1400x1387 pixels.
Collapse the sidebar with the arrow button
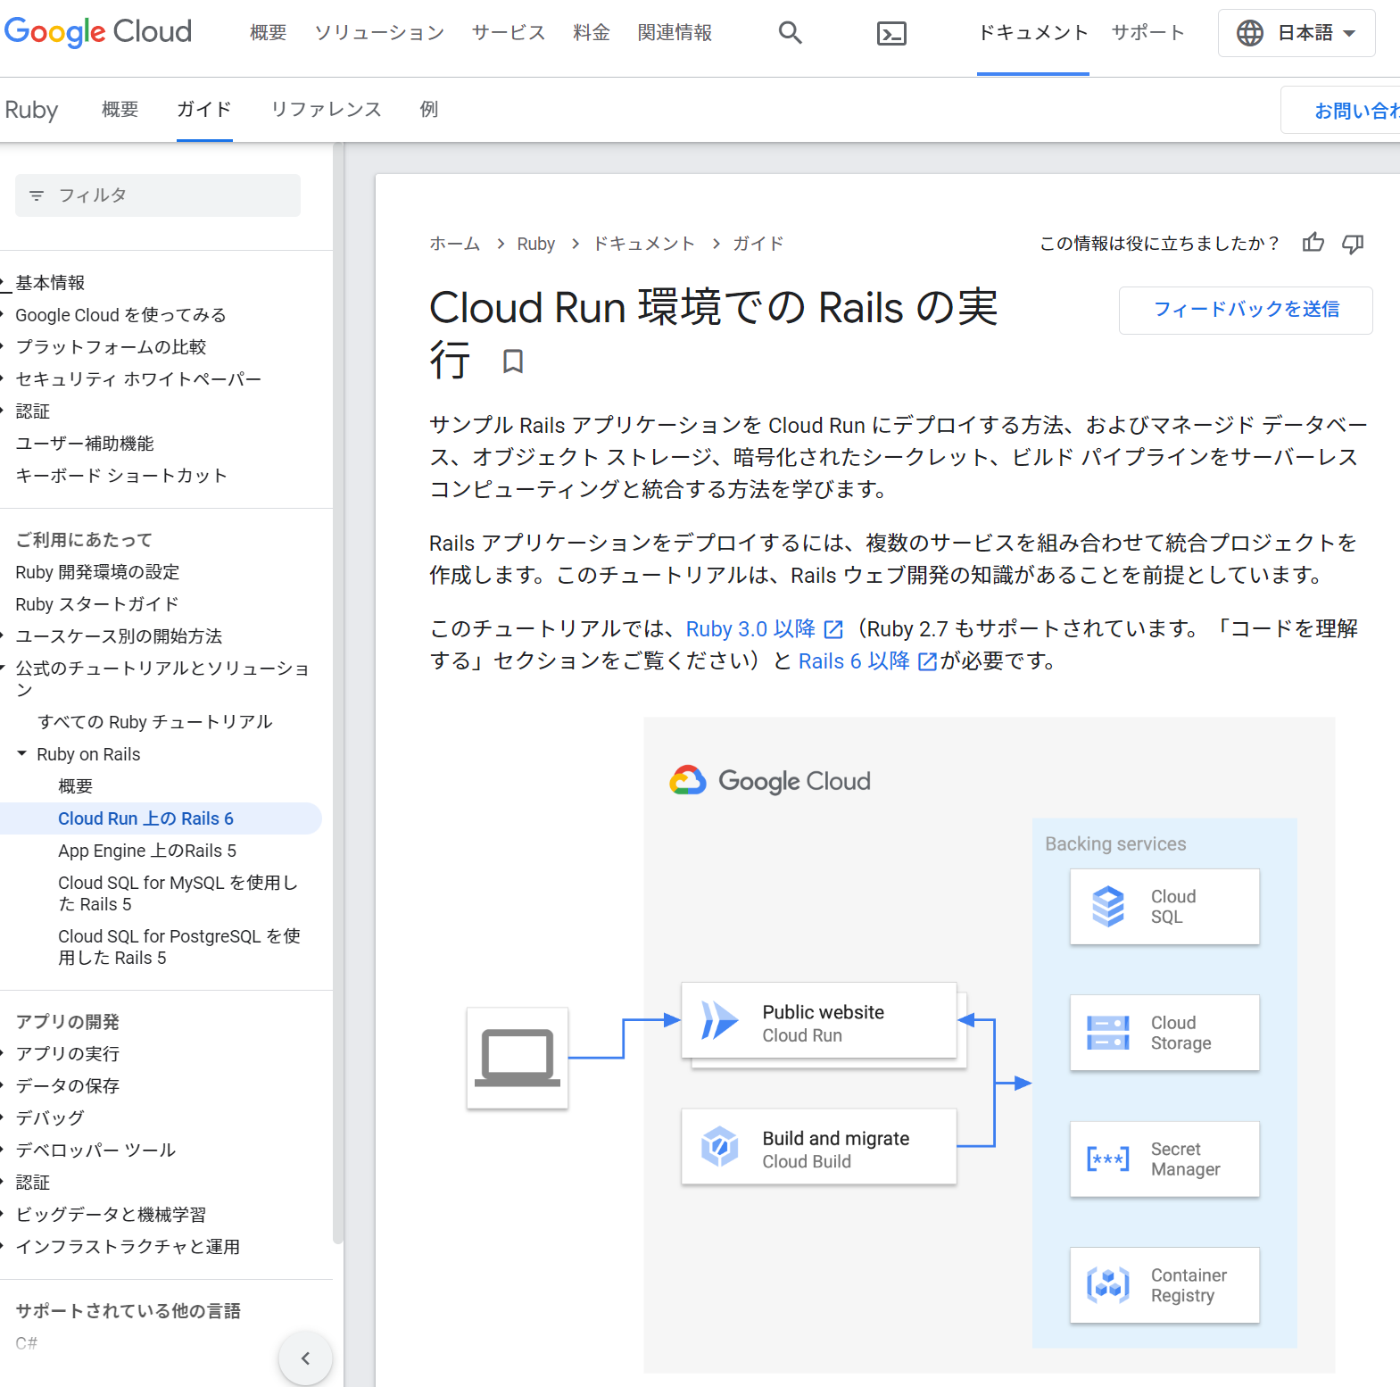(x=305, y=1358)
